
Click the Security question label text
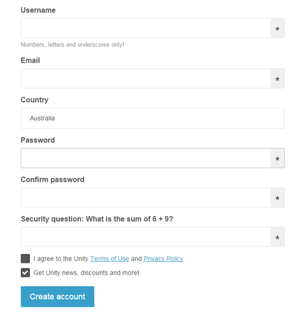tap(97, 219)
